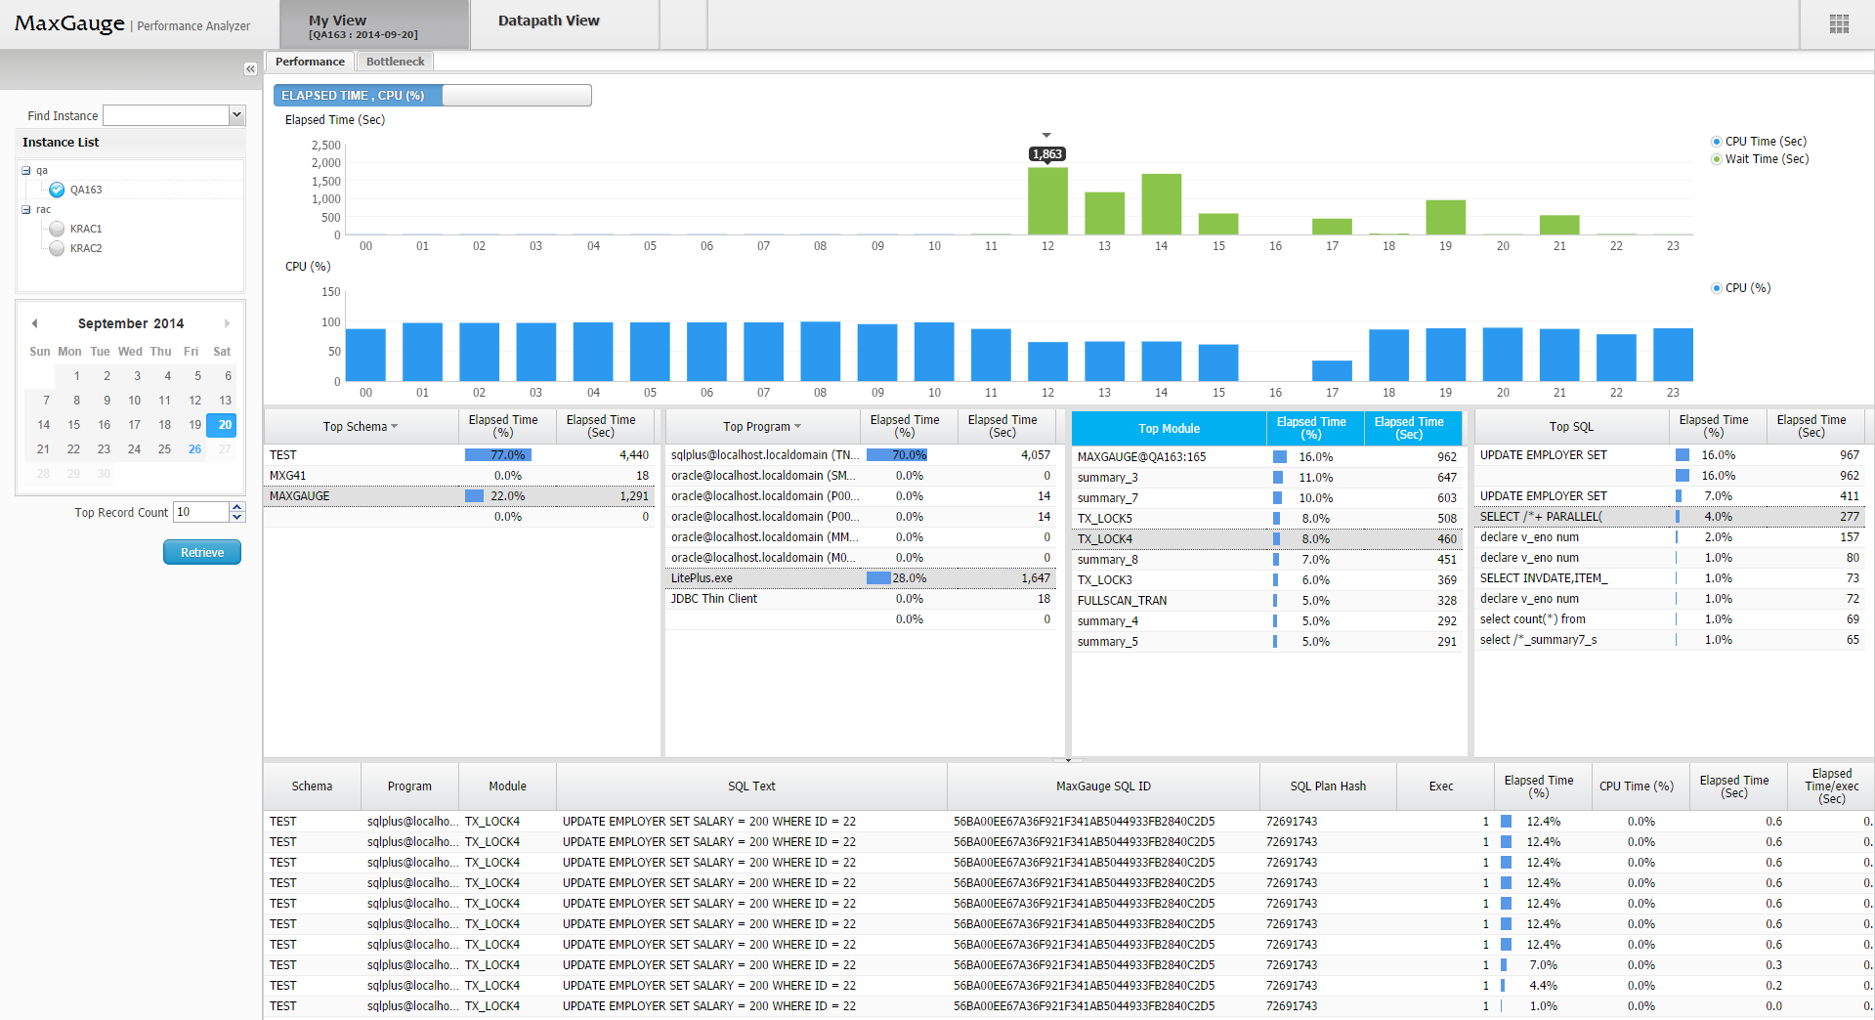The width and height of the screenshot is (1875, 1020).
Task: Open the grid apps menu icon
Action: (1839, 24)
